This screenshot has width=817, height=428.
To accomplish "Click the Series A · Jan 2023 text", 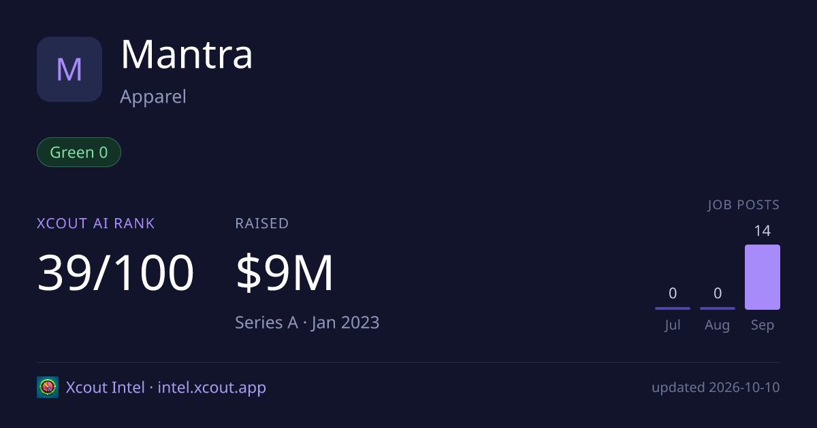I will coord(307,322).
